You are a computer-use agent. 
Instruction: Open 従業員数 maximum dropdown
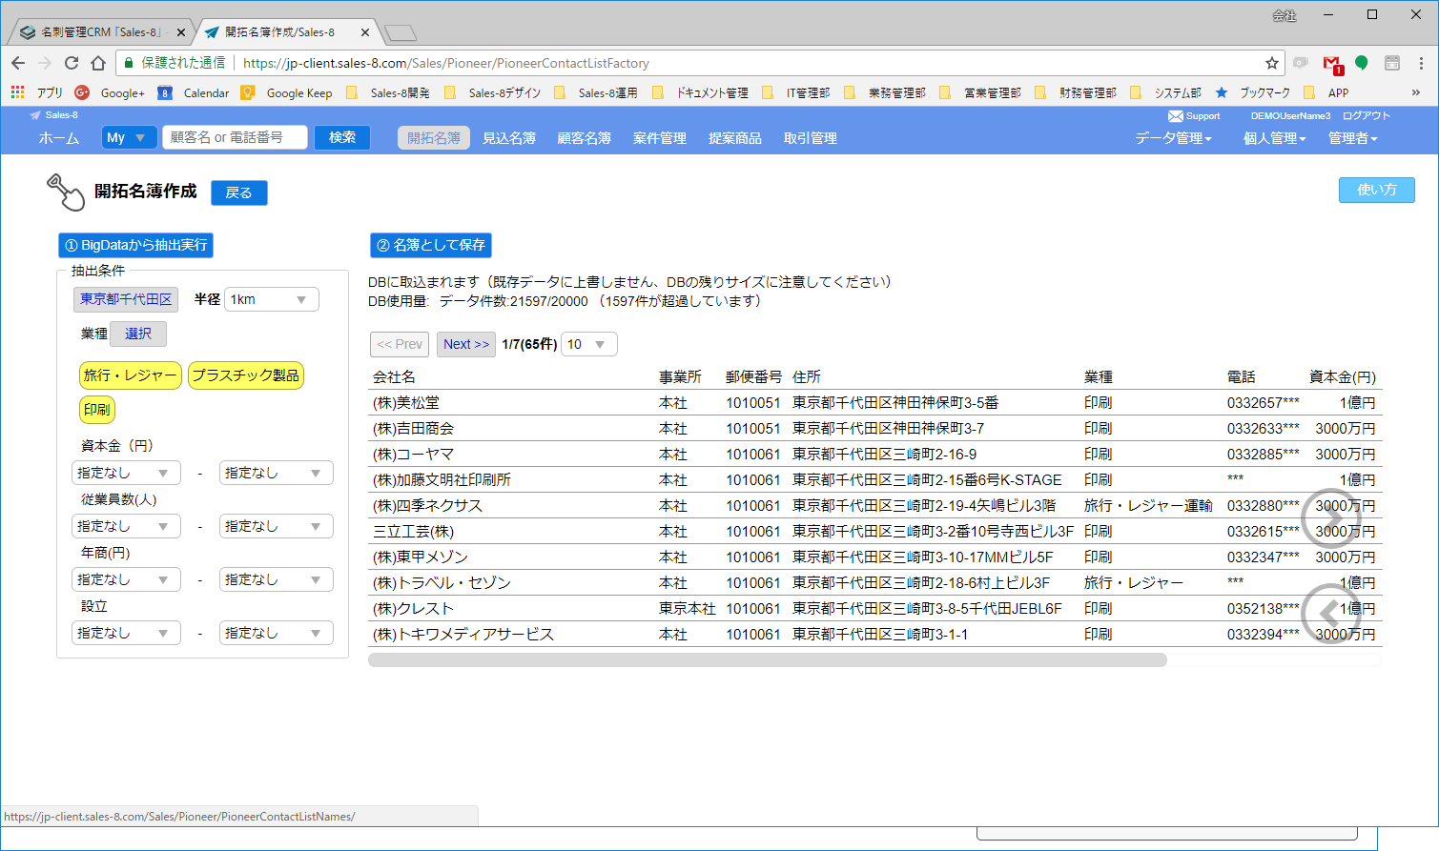(x=276, y=526)
